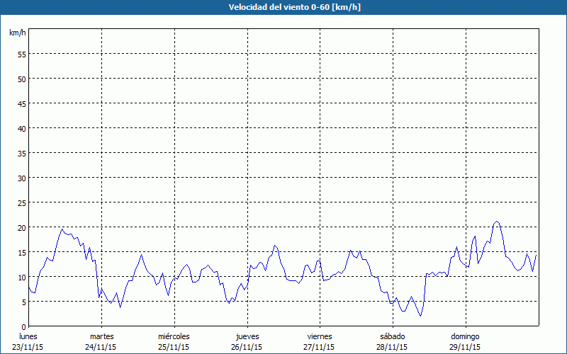Click the 26/11/15 date label

247,347
